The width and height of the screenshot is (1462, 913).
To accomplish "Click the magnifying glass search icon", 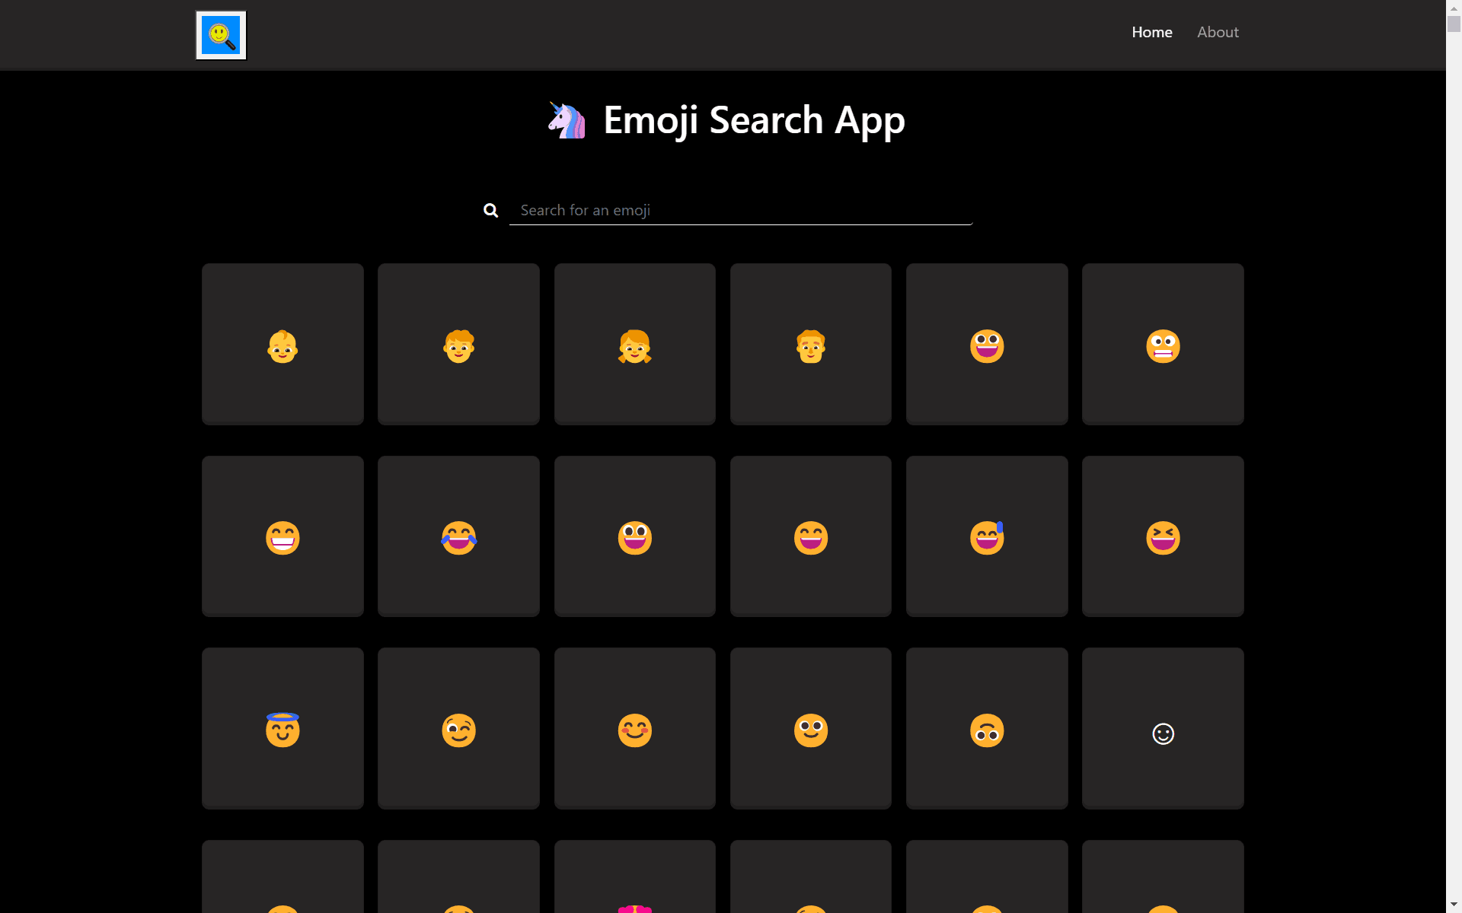I will click(x=491, y=210).
